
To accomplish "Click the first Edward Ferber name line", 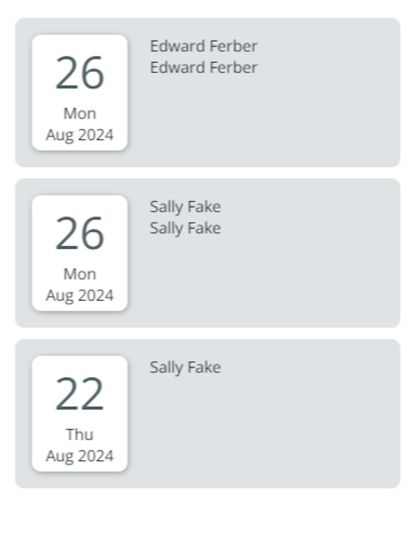I will tap(203, 46).
